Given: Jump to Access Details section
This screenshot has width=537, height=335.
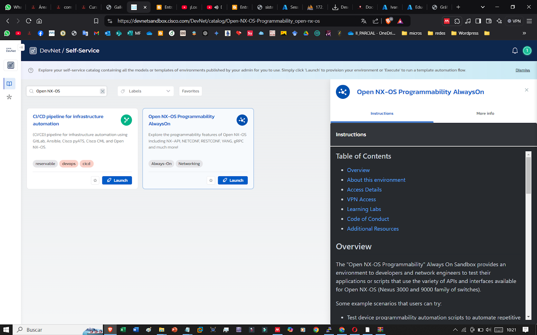Looking at the screenshot, I should coord(364,190).
